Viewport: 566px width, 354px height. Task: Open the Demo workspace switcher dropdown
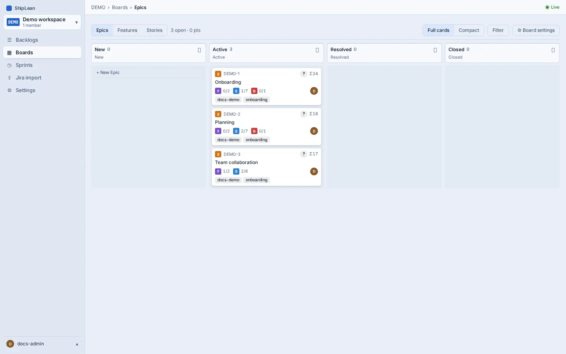(42, 22)
